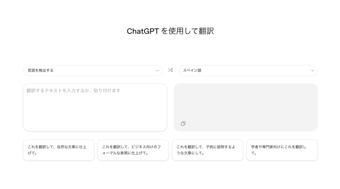Choose the 子供に説明するような文章 suggestion card
This screenshot has width=340, height=189.
(x=208, y=150)
